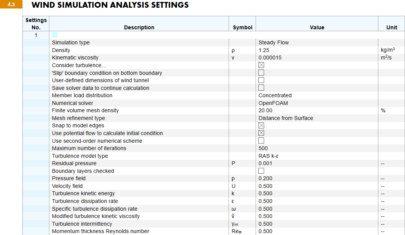The image size is (405, 235).
Task: Check the Boundary layers checked box
Action: (261, 171)
